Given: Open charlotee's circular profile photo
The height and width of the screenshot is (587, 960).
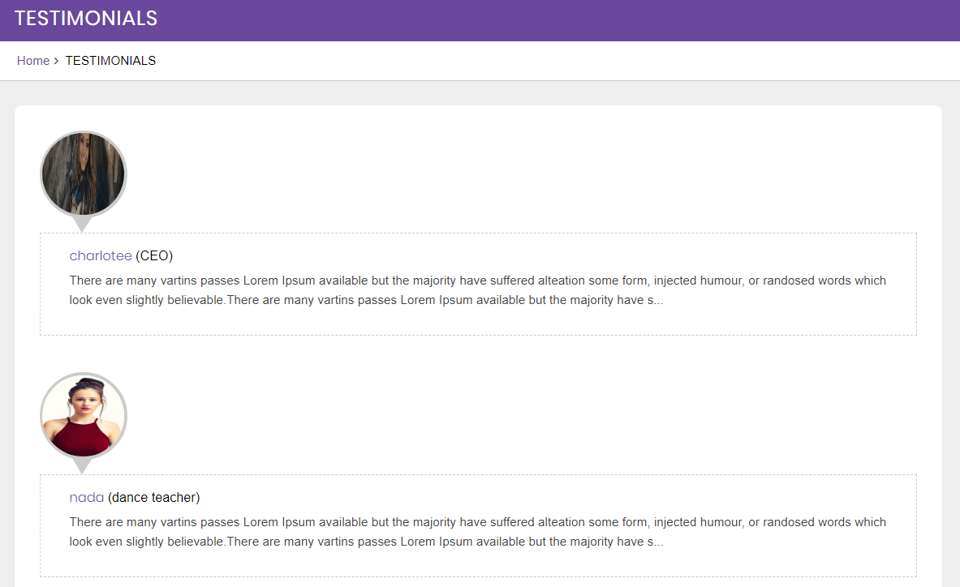Looking at the screenshot, I should point(84,174).
